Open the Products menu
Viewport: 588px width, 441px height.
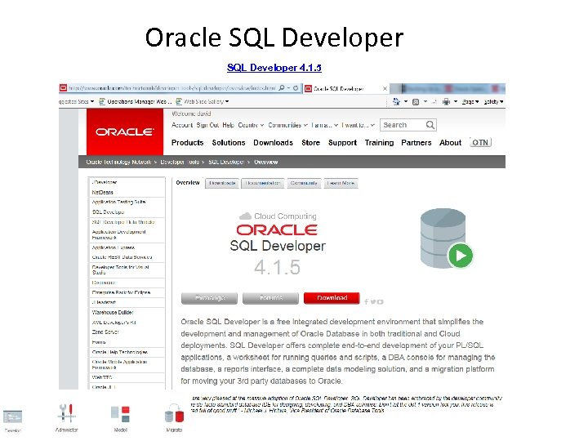click(x=187, y=143)
